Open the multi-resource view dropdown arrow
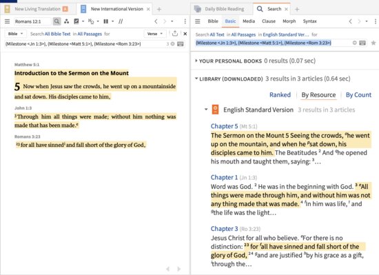This screenshot has width=379, height=275. click(112, 21)
